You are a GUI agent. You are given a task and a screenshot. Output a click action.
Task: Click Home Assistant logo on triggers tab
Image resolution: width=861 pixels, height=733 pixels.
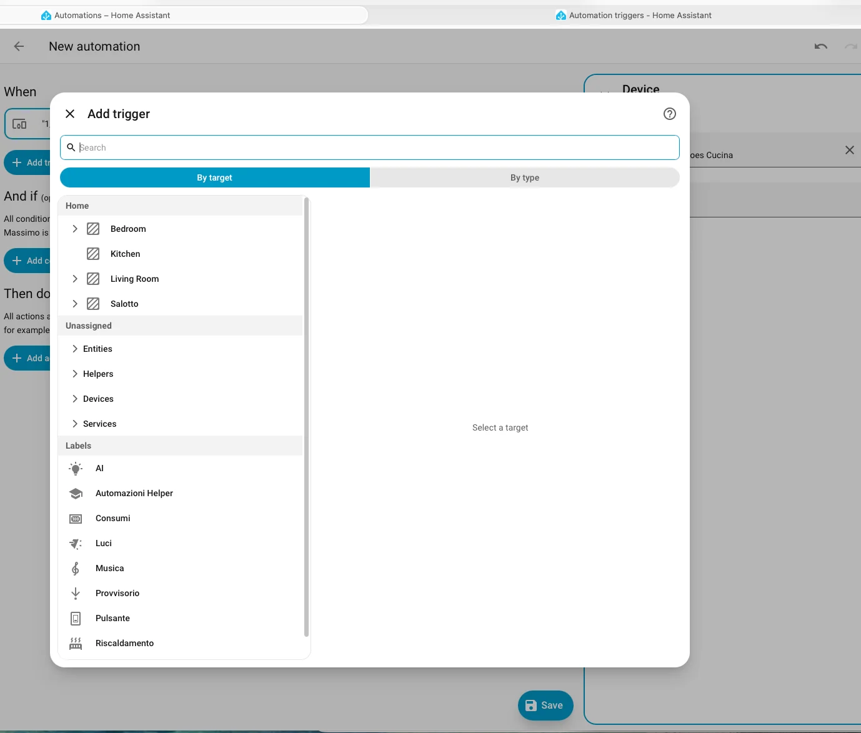[x=560, y=15]
